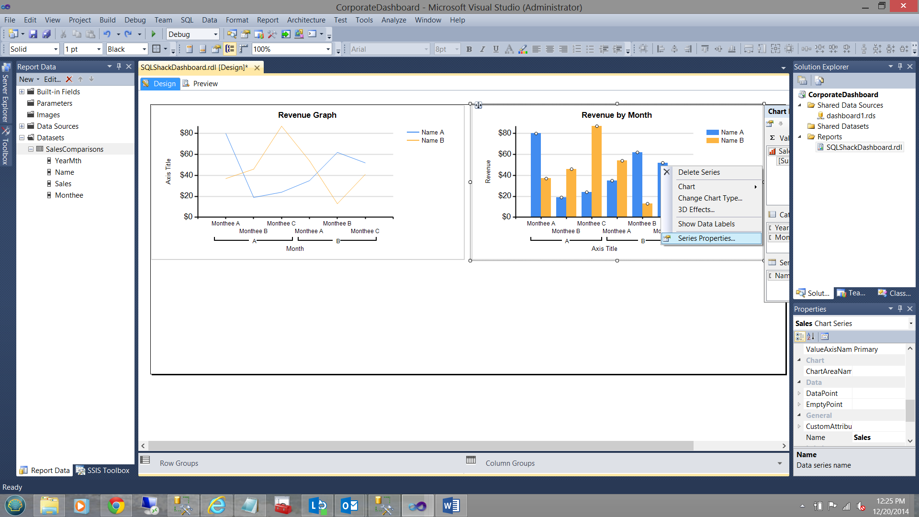Click Show Data Labels menu entry

click(706, 224)
